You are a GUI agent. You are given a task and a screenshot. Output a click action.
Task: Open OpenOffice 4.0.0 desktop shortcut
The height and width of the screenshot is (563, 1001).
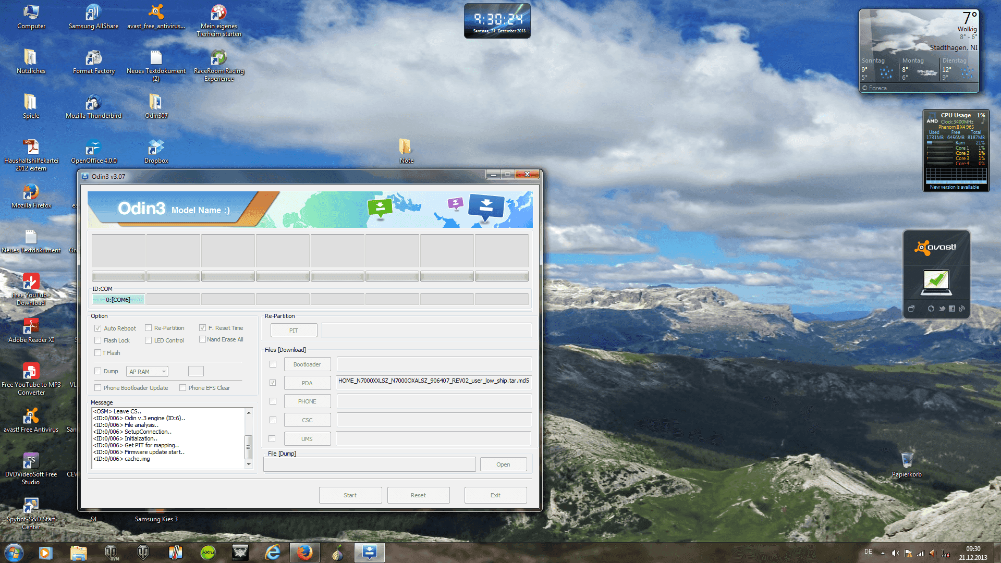coord(94,151)
